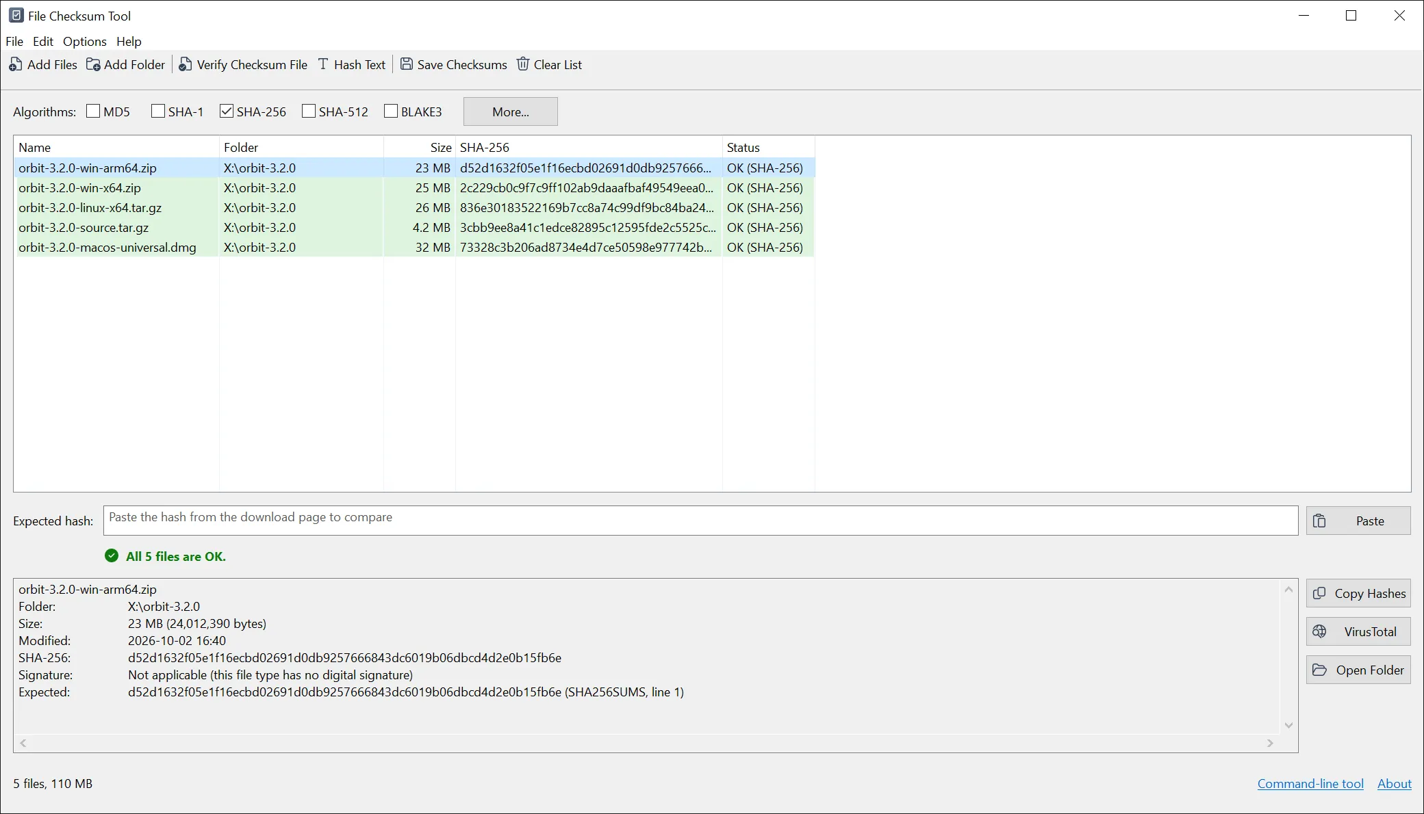1424x814 pixels.
Task: Click the Clear List label
Action: click(558, 64)
